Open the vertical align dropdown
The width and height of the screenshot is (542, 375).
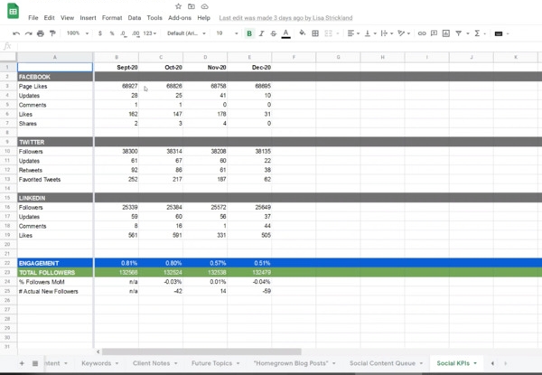point(370,33)
